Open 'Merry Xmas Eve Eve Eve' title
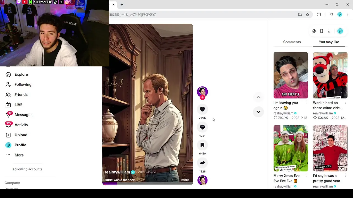Viewport: 353px width, 198px height. [x=287, y=178]
